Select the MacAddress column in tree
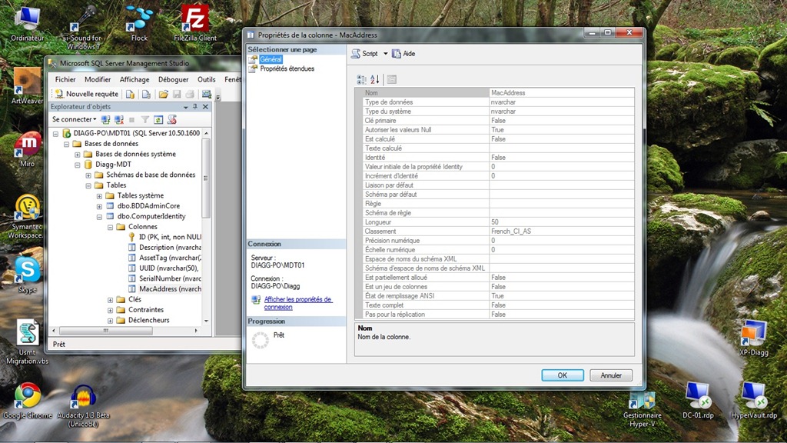Viewport: 787px width, 443px height. tap(170, 289)
